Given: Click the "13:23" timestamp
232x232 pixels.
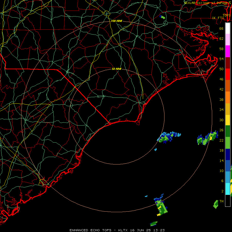Looking at the screenshot, I should [159, 230].
